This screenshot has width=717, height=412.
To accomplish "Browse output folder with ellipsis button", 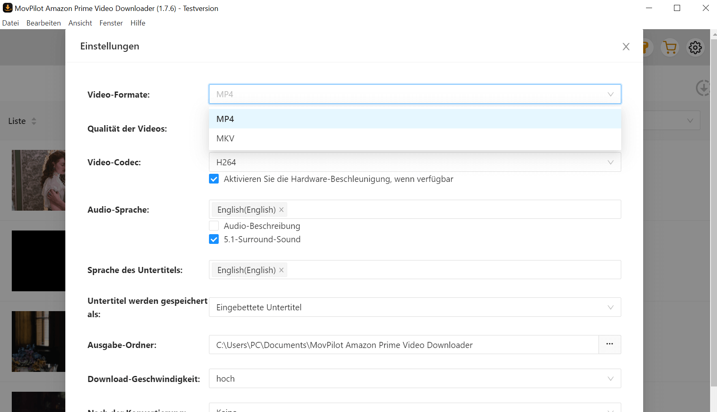I will pyautogui.click(x=609, y=344).
